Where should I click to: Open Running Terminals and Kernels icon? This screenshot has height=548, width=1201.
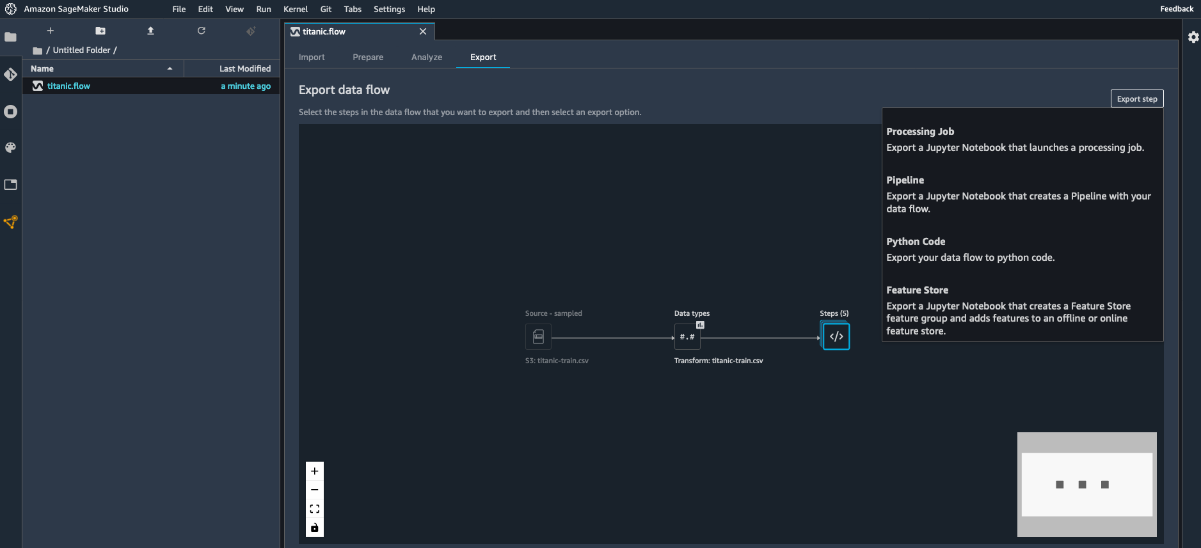click(10, 112)
